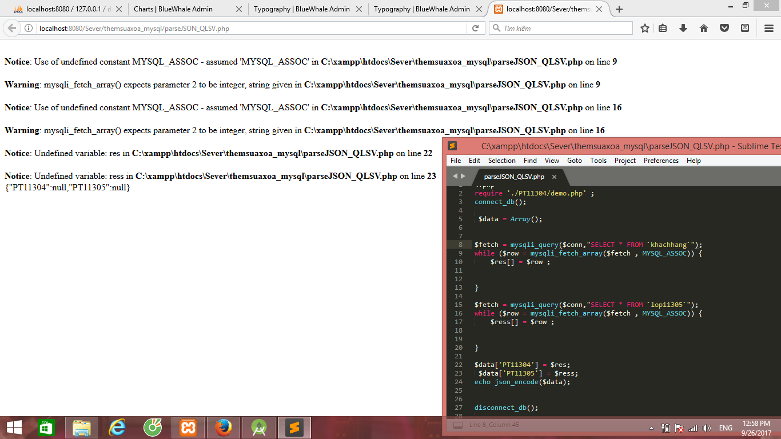Image resolution: width=781 pixels, height=439 pixels.
Task: Reload the page with the refresh icon
Action: (x=475, y=28)
